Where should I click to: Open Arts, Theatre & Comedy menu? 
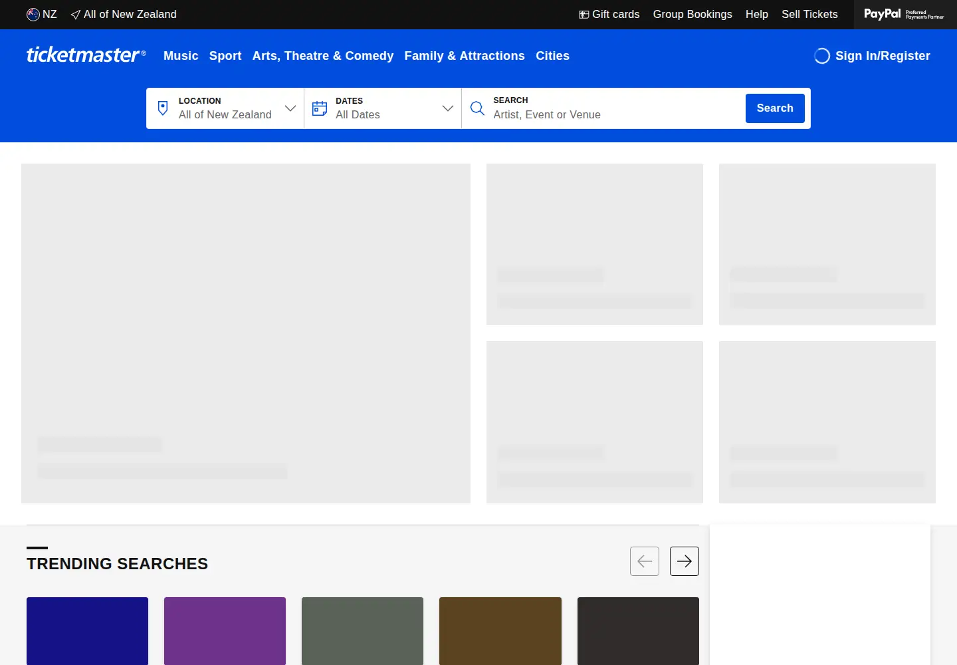coord(323,56)
